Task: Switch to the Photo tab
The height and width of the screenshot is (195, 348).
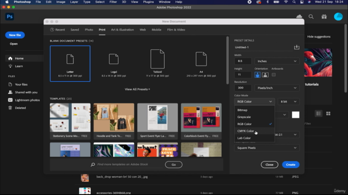Action: [x=89, y=30]
